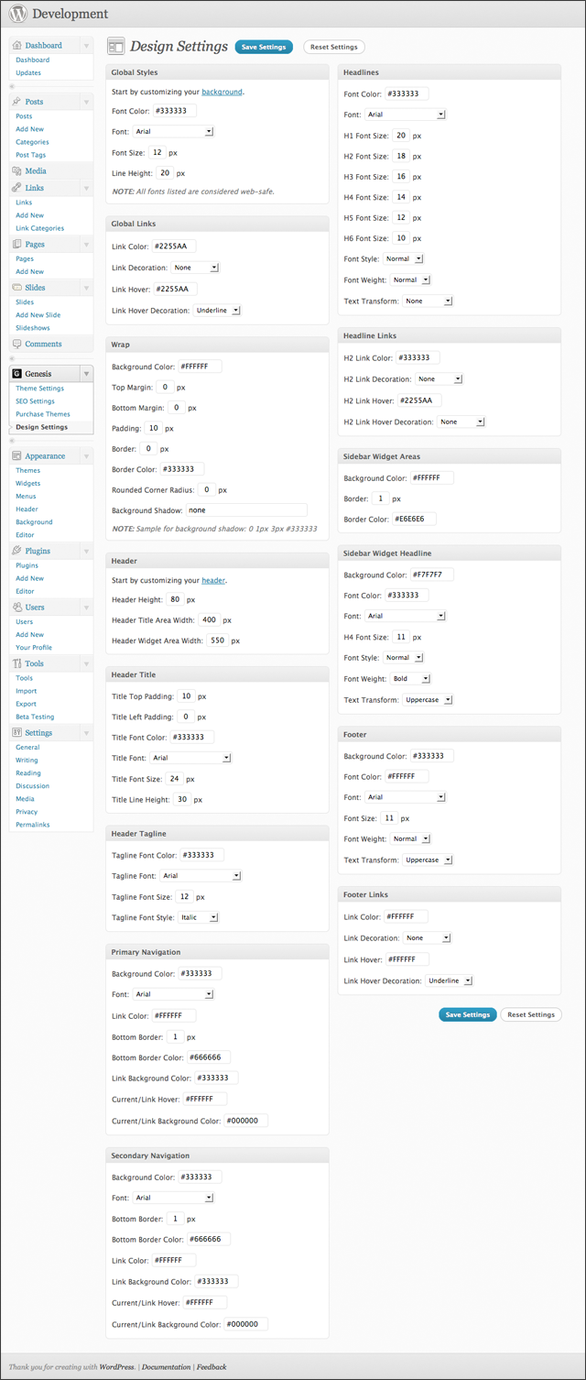Click the Links chain icon
The image size is (586, 1380).
[17, 188]
